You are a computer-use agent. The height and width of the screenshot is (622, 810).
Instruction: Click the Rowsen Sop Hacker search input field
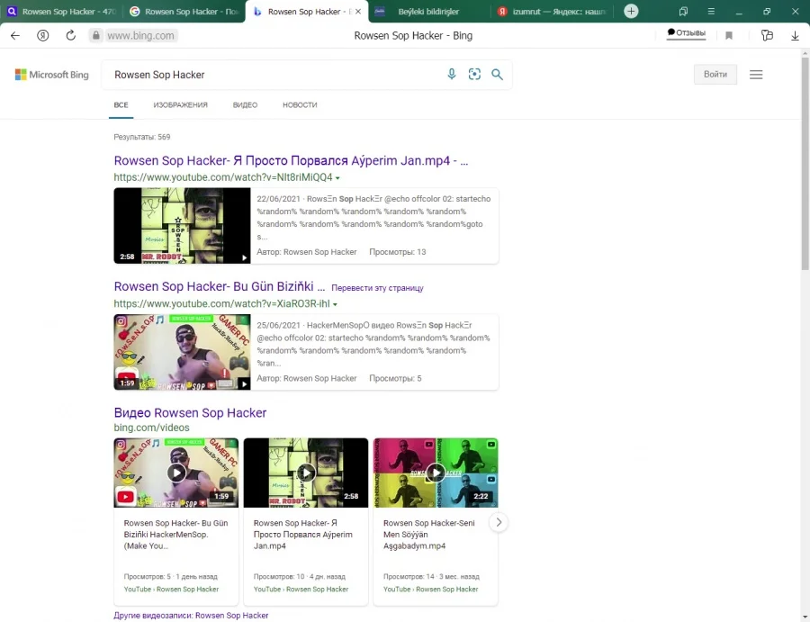tap(270, 75)
